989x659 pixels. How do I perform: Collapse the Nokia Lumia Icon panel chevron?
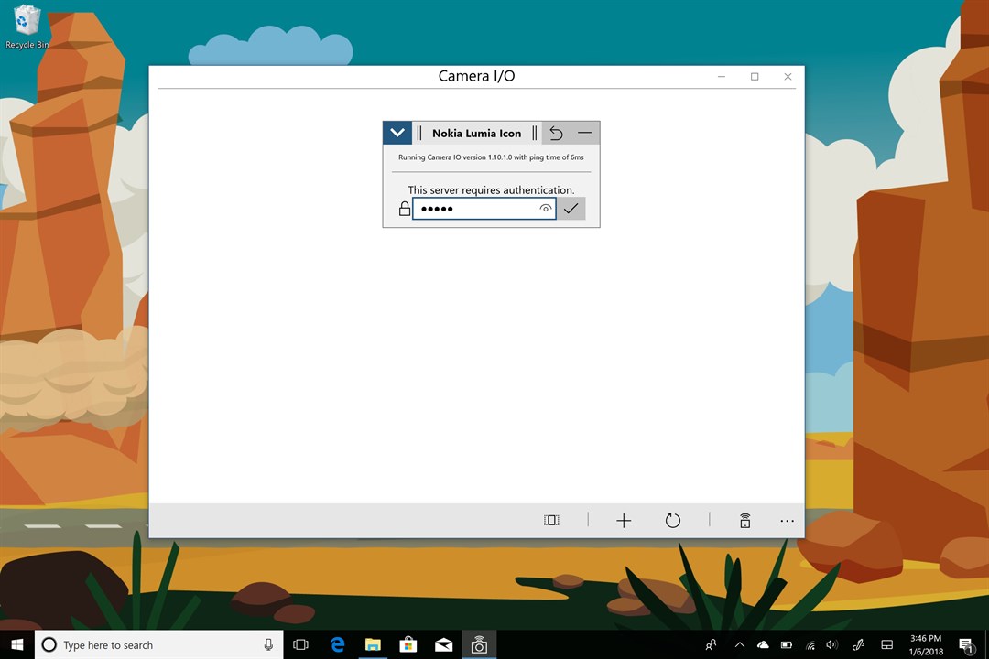397,133
